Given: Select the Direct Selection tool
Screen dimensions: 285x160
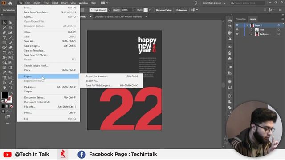Looking at the screenshot, I should pos(11,23).
